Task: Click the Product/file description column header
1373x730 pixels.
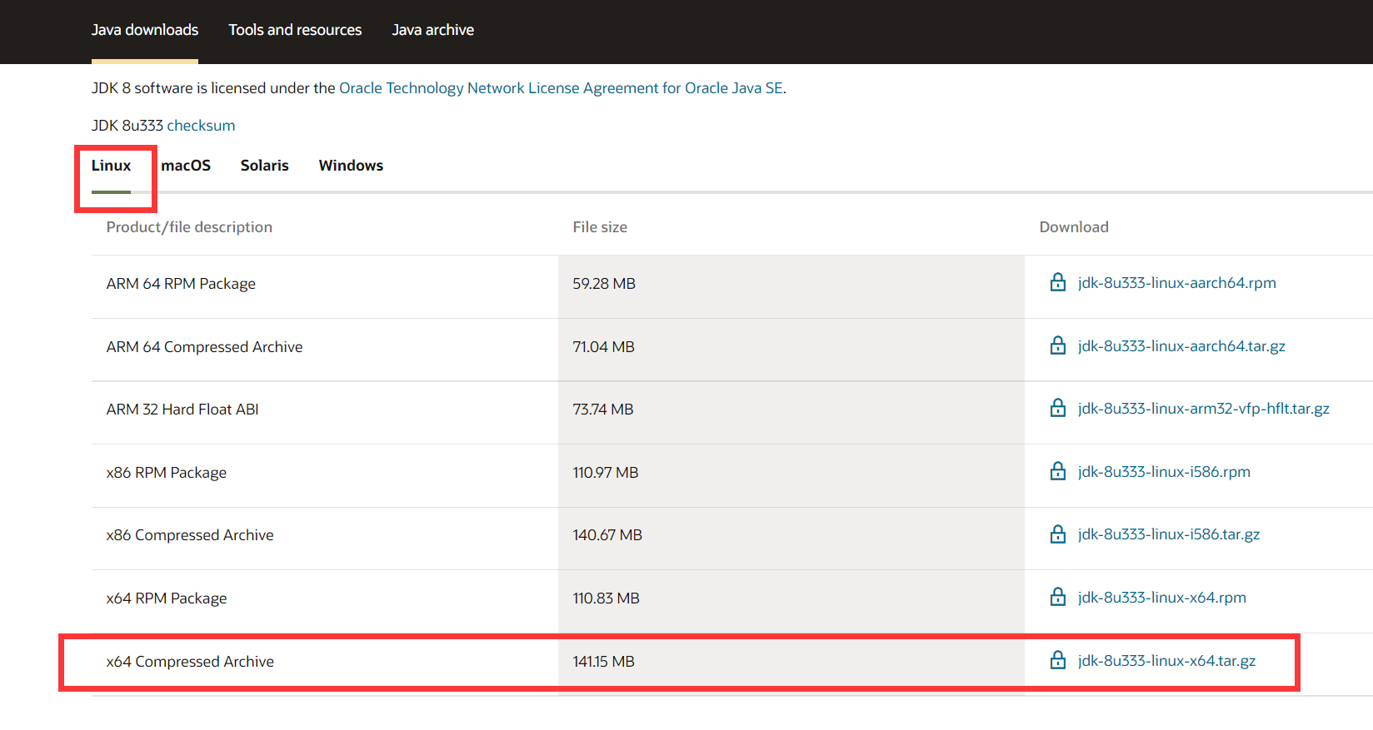Action: point(189,227)
